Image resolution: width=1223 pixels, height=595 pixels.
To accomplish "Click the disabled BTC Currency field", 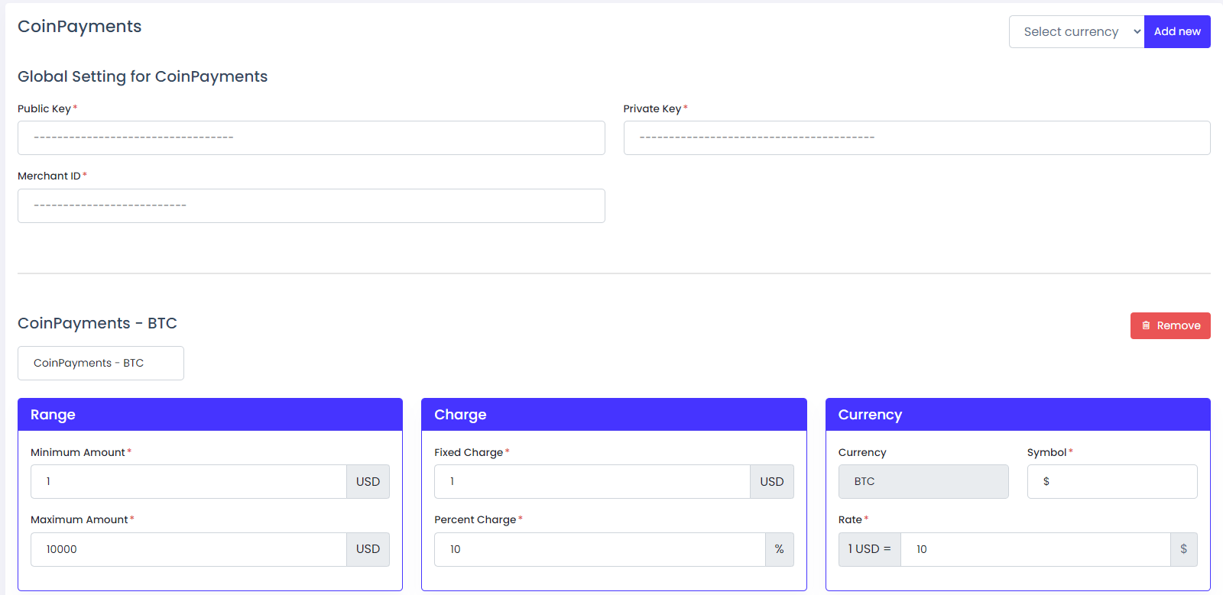I will click(x=923, y=481).
